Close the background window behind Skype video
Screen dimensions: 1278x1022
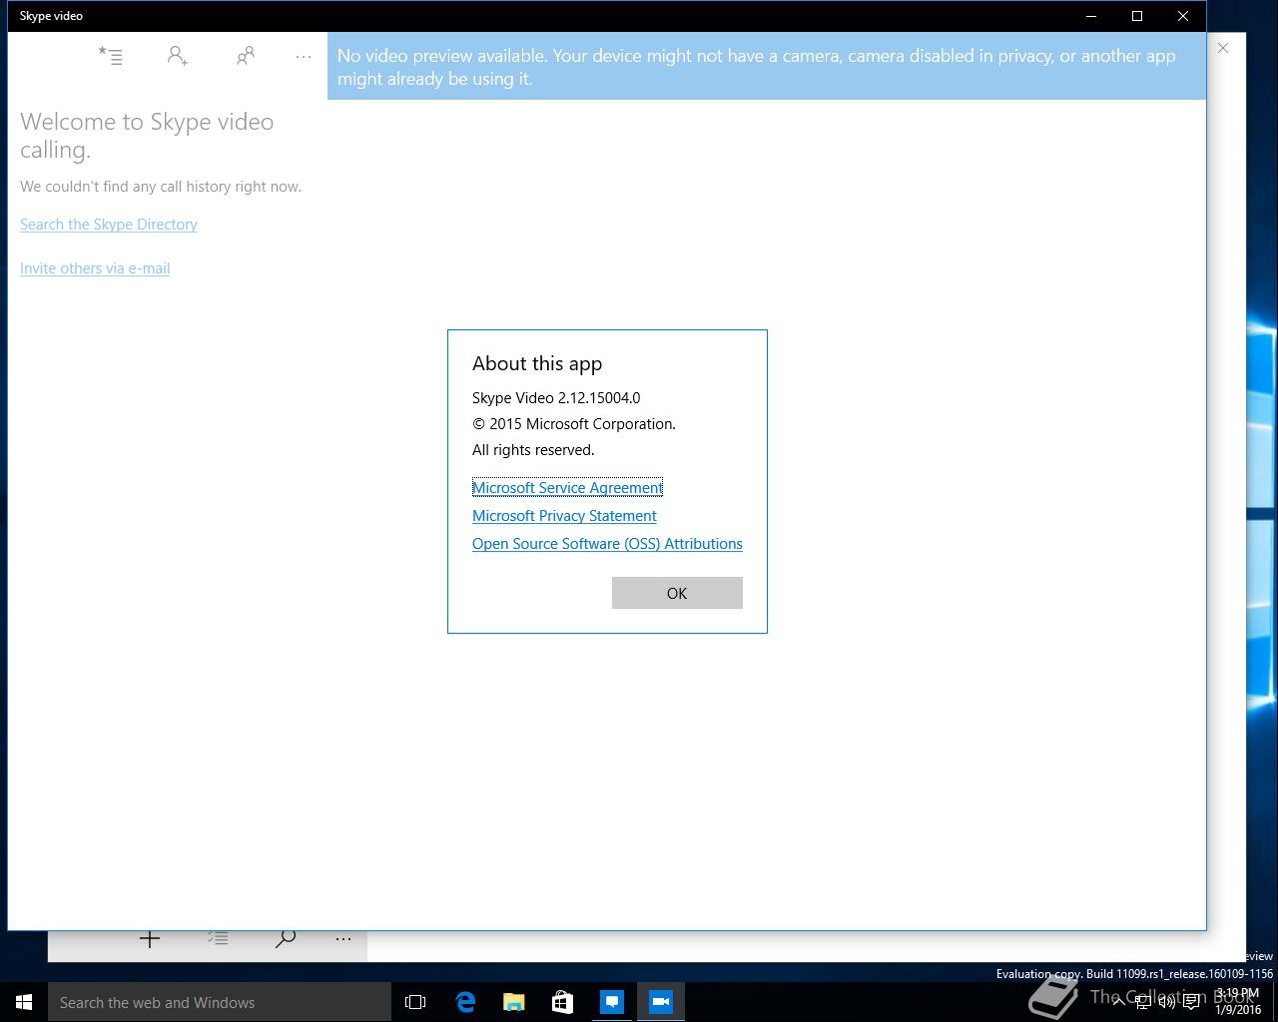click(1223, 48)
